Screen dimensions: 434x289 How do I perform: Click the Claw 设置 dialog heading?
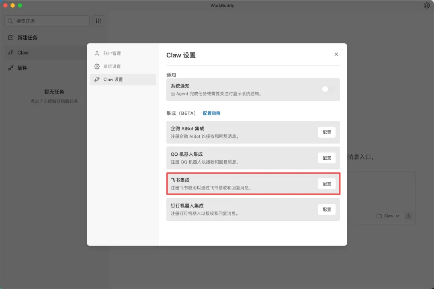(x=181, y=55)
